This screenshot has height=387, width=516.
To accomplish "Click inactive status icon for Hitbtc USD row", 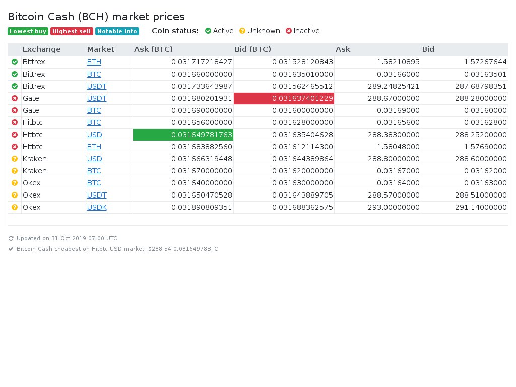I will [15, 135].
